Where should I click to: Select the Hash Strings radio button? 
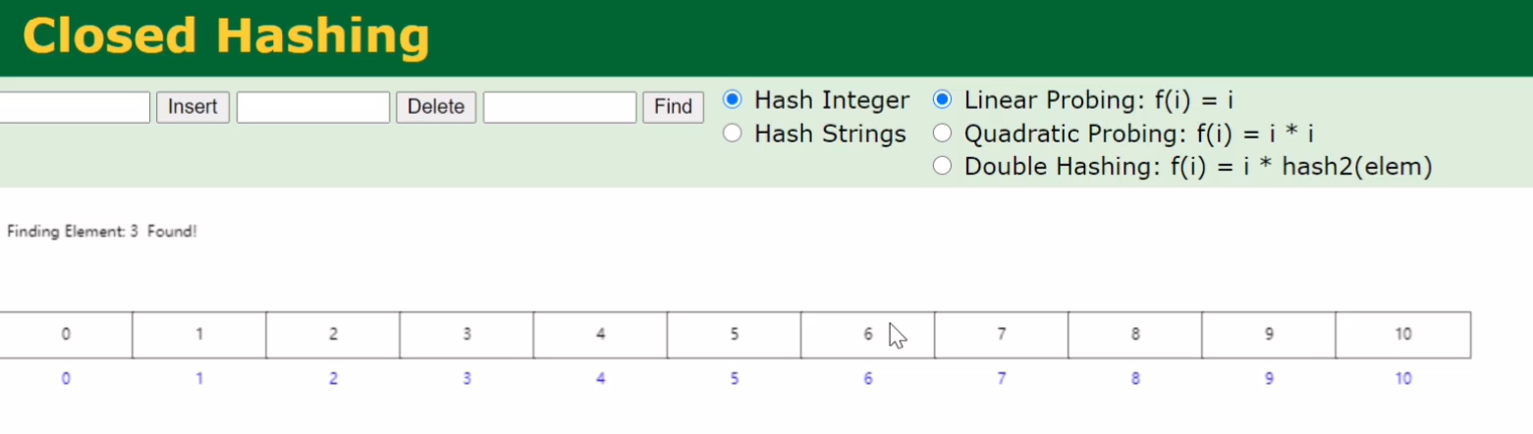[732, 134]
